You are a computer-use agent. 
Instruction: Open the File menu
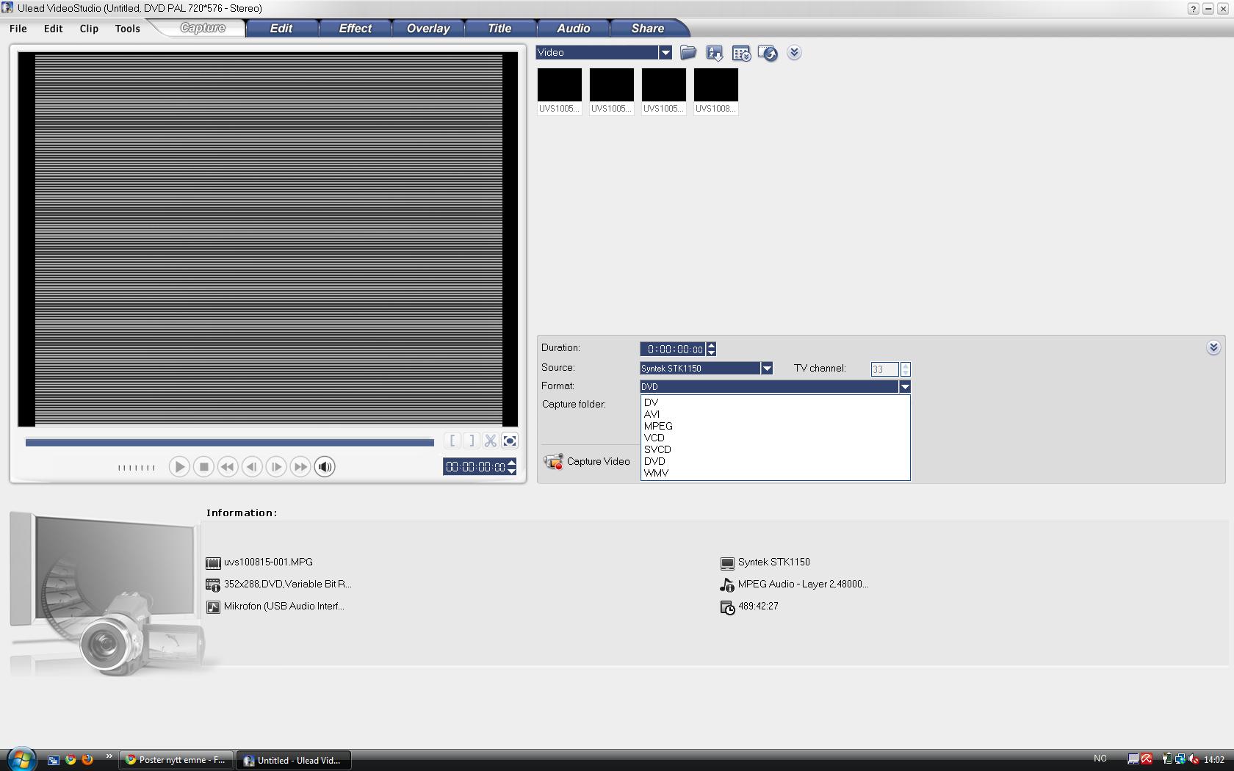click(x=18, y=29)
